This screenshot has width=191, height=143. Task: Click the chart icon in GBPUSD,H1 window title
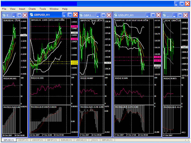pos(31,15)
